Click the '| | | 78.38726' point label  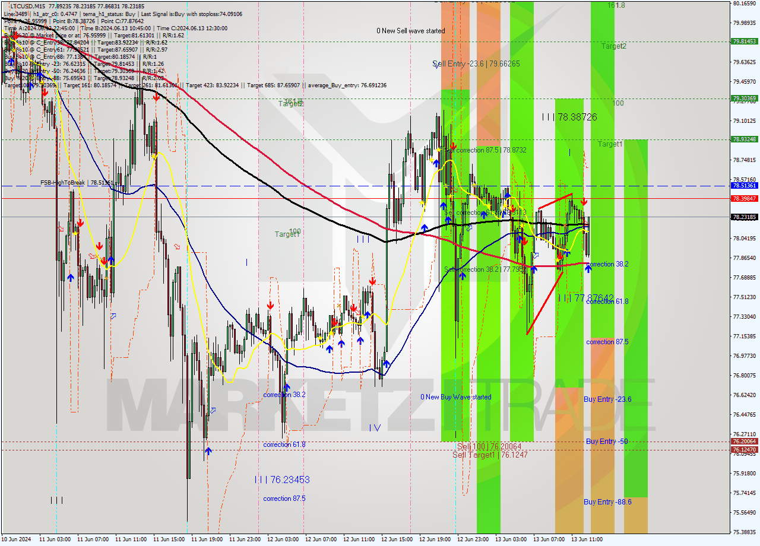[569, 117]
